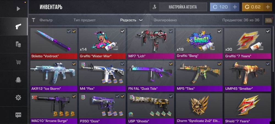Open the chat bubble sidebar icon
The image size is (275, 124).
pyautogui.click(x=18, y=115)
